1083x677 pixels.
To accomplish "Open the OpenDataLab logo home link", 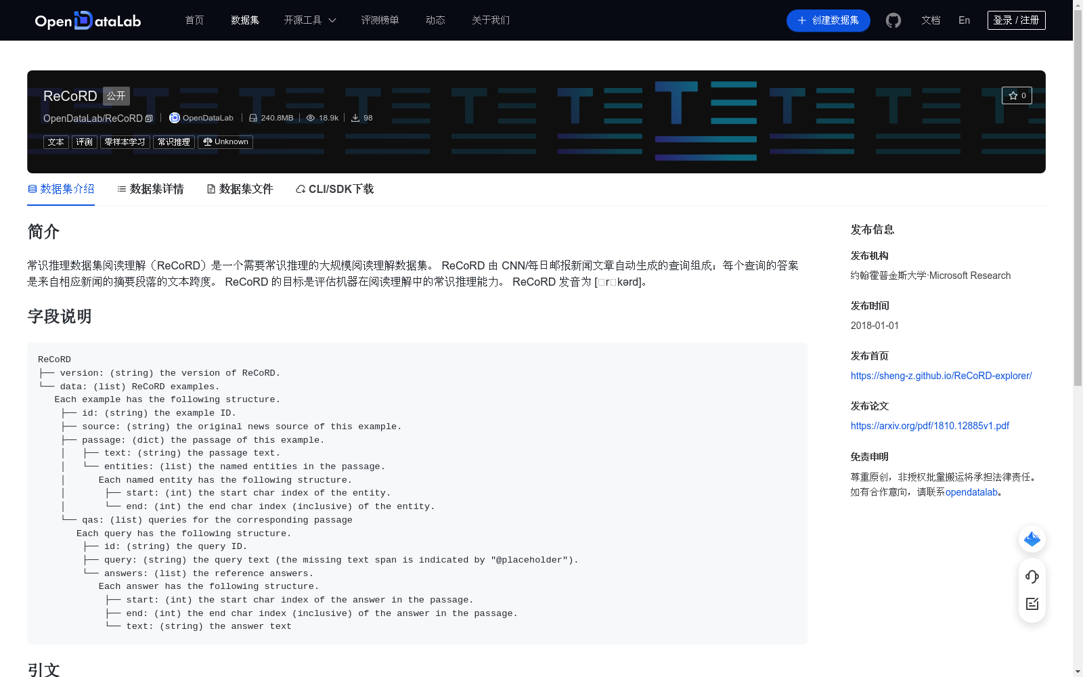I will click(x=88, y=20).
